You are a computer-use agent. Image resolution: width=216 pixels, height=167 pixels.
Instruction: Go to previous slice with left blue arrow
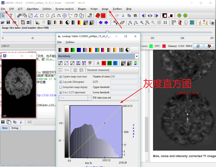101,23
